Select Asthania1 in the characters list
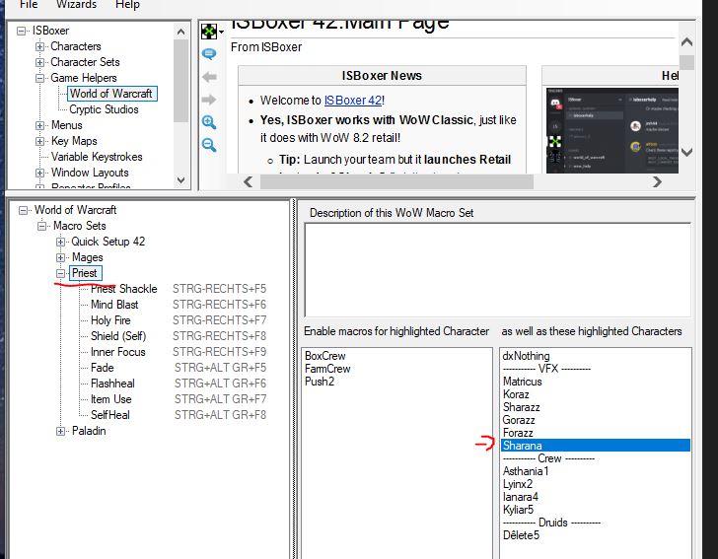 (526, 471)
